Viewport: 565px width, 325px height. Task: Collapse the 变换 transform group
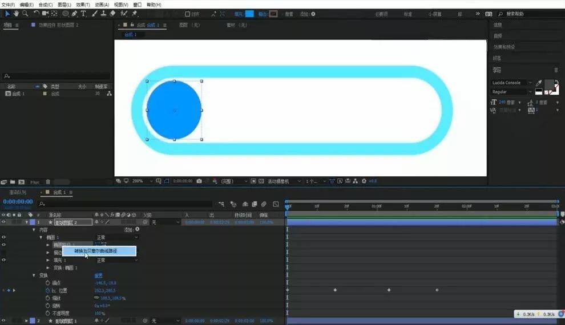pyautogui.click(x=34, y=275)
